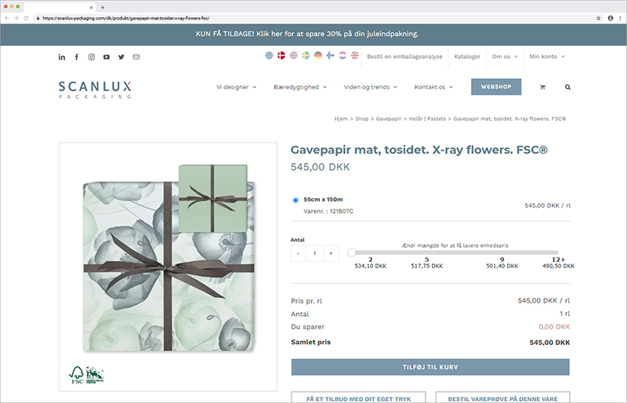The width and height of the screenshot is (627, 403).
Task: Open the Kataloger menu item
Action: (467, 56)
